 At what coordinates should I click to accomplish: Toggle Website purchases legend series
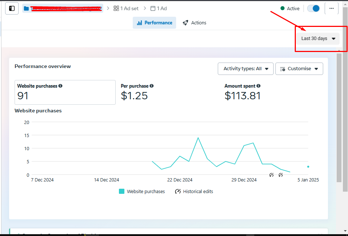coord(142,191)
